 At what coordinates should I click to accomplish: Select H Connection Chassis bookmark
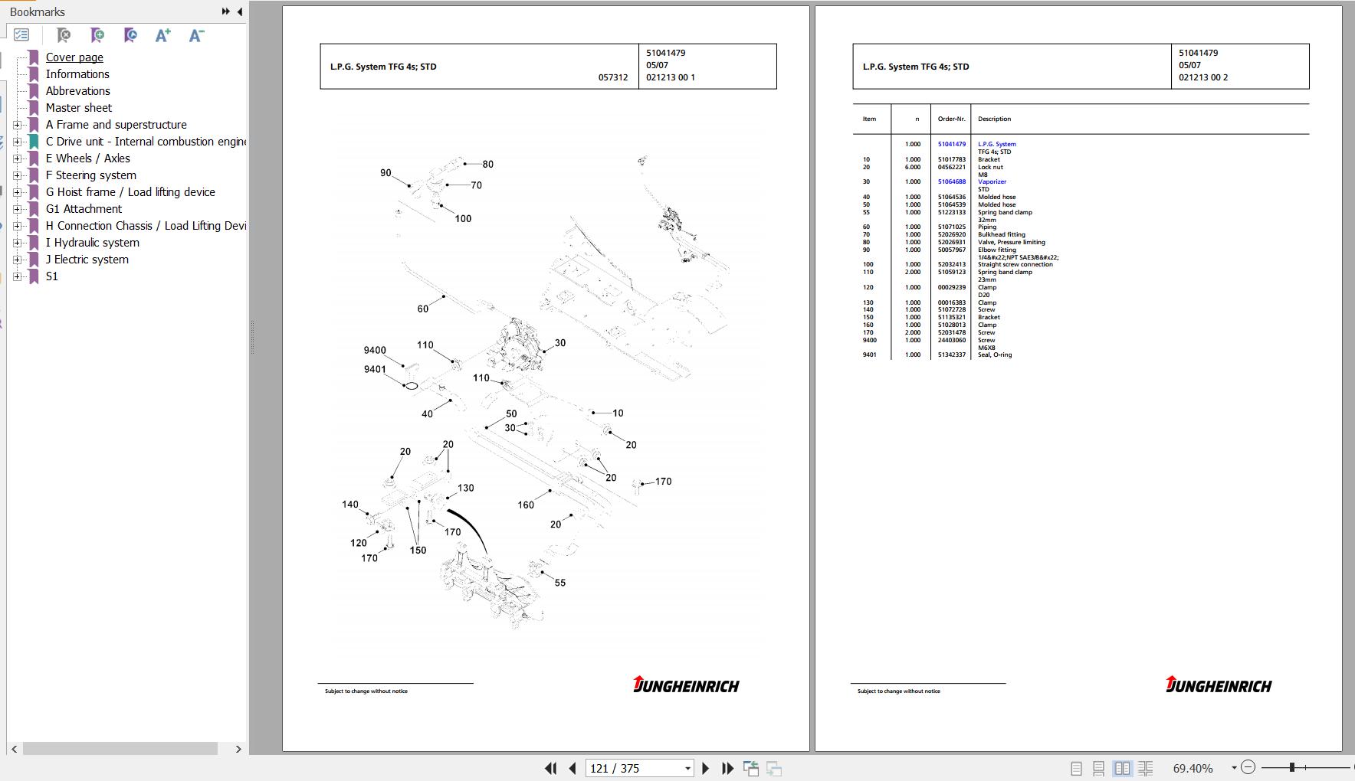(x=146, y=226)
